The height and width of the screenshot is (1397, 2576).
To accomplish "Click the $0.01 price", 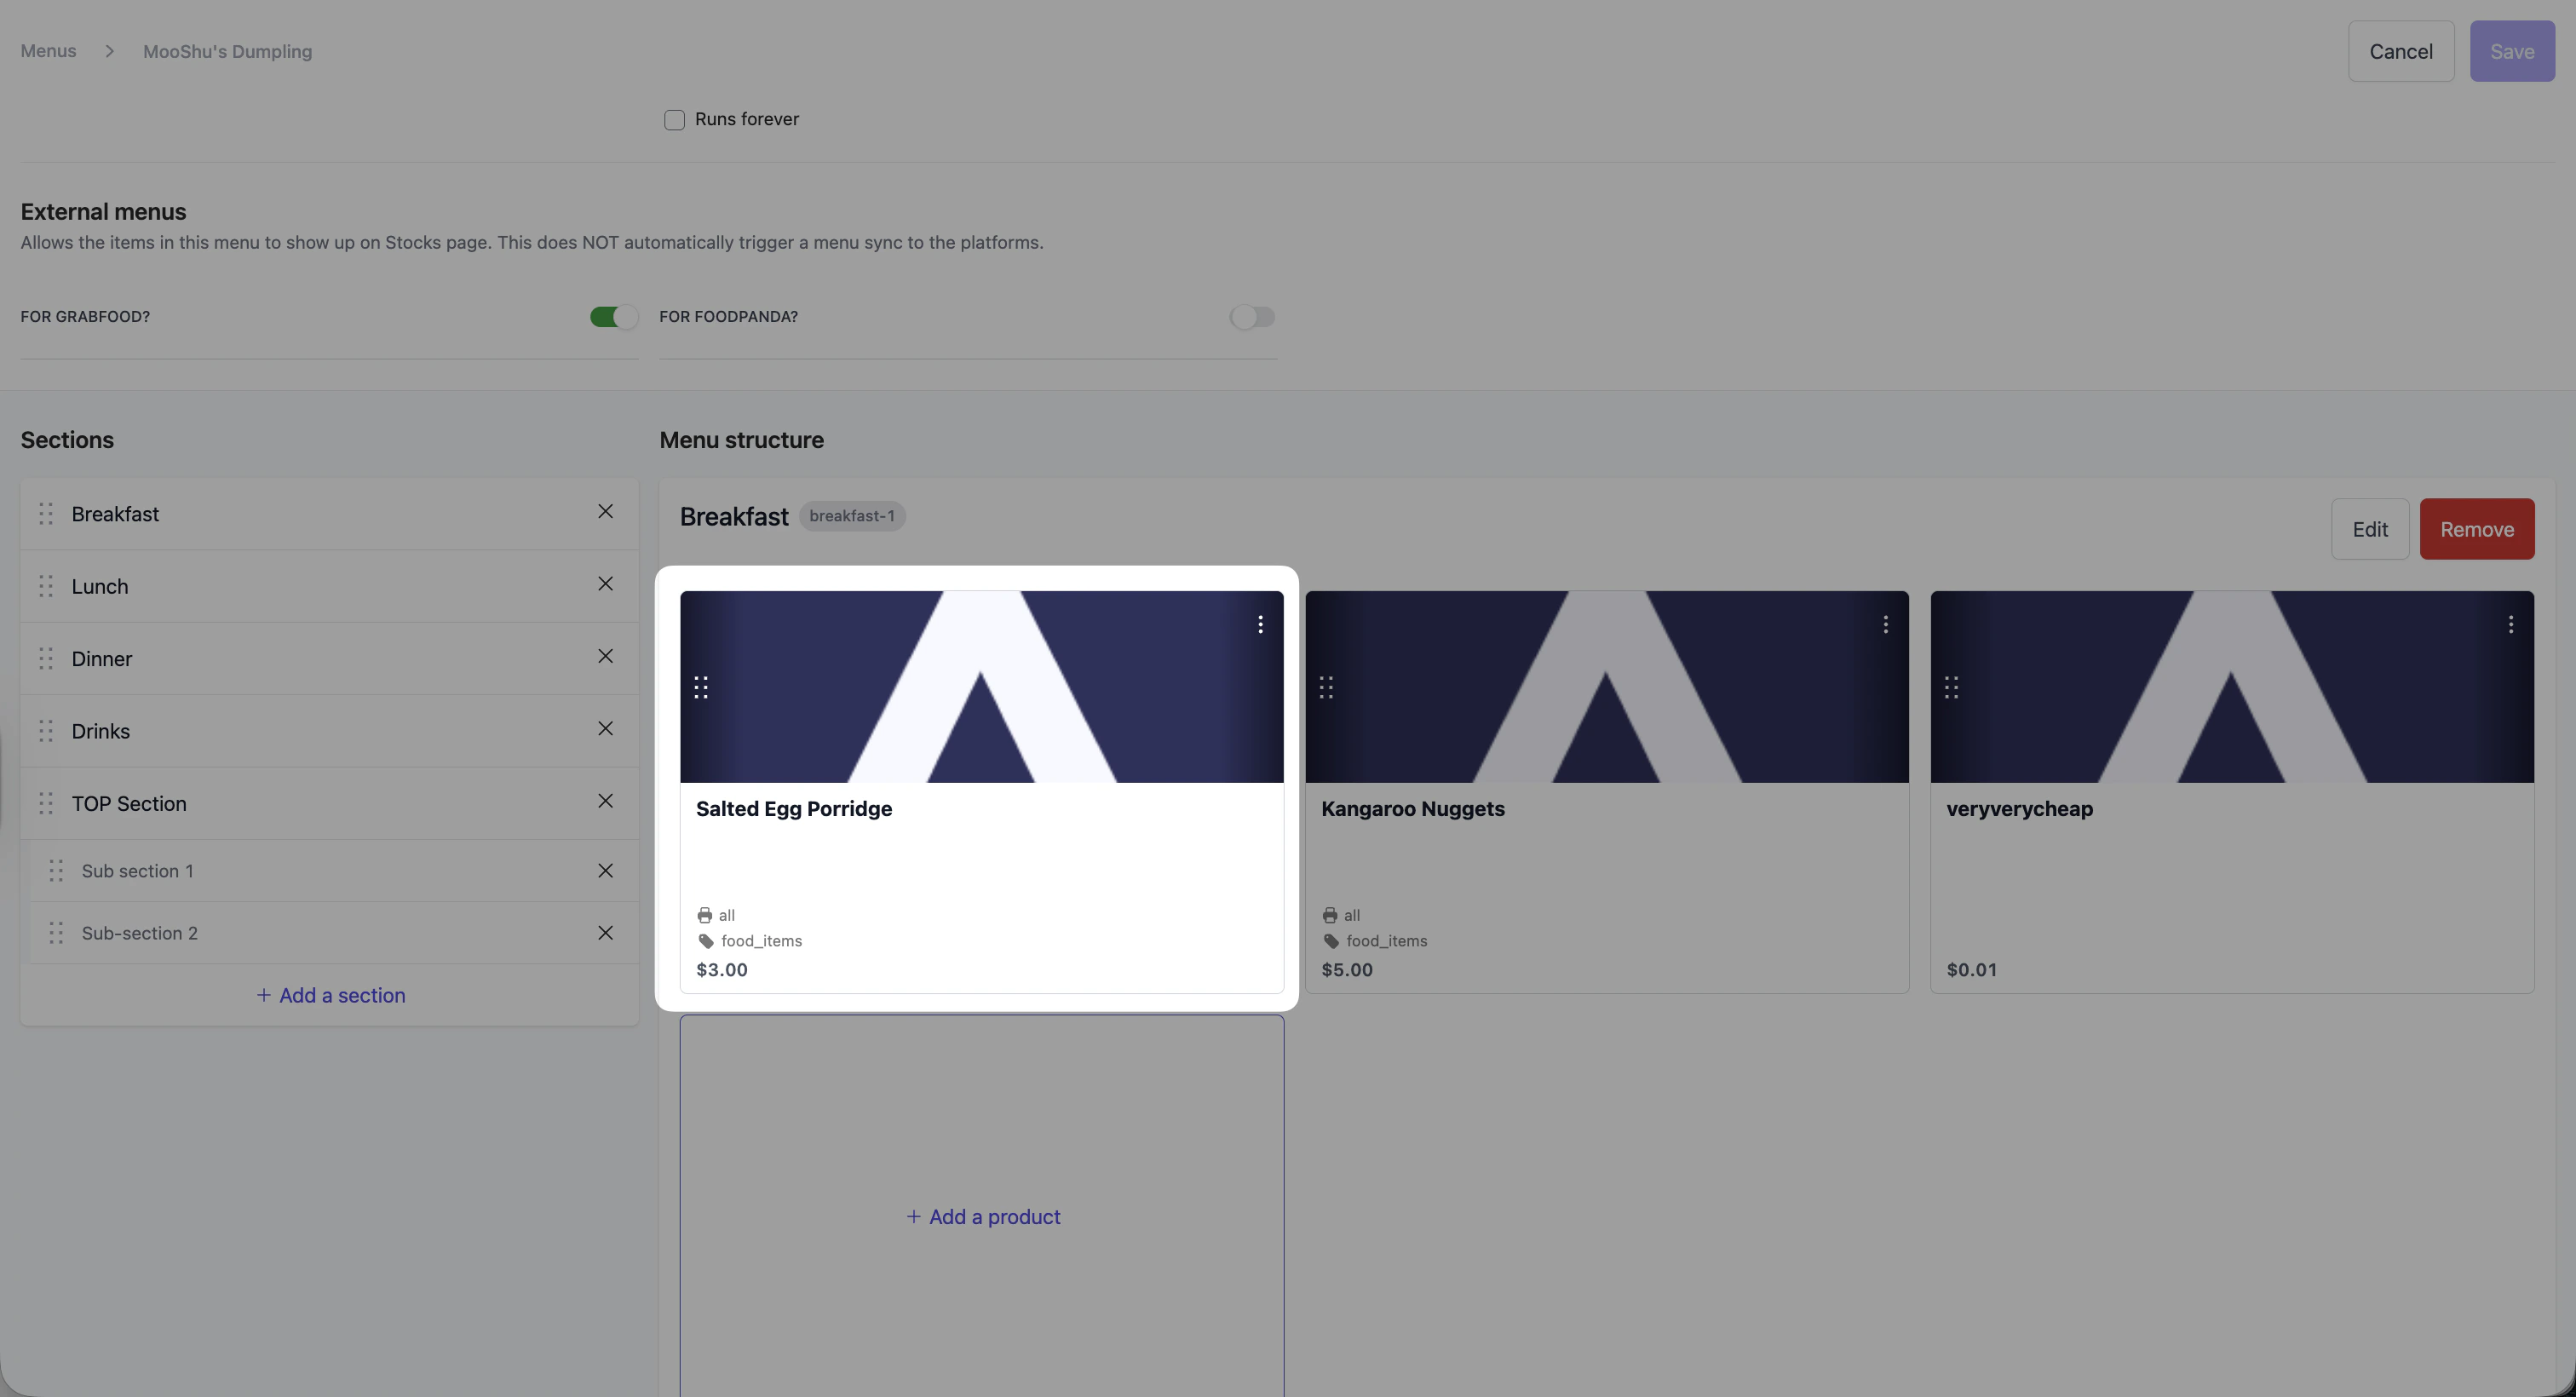I will click(1971, 970).
